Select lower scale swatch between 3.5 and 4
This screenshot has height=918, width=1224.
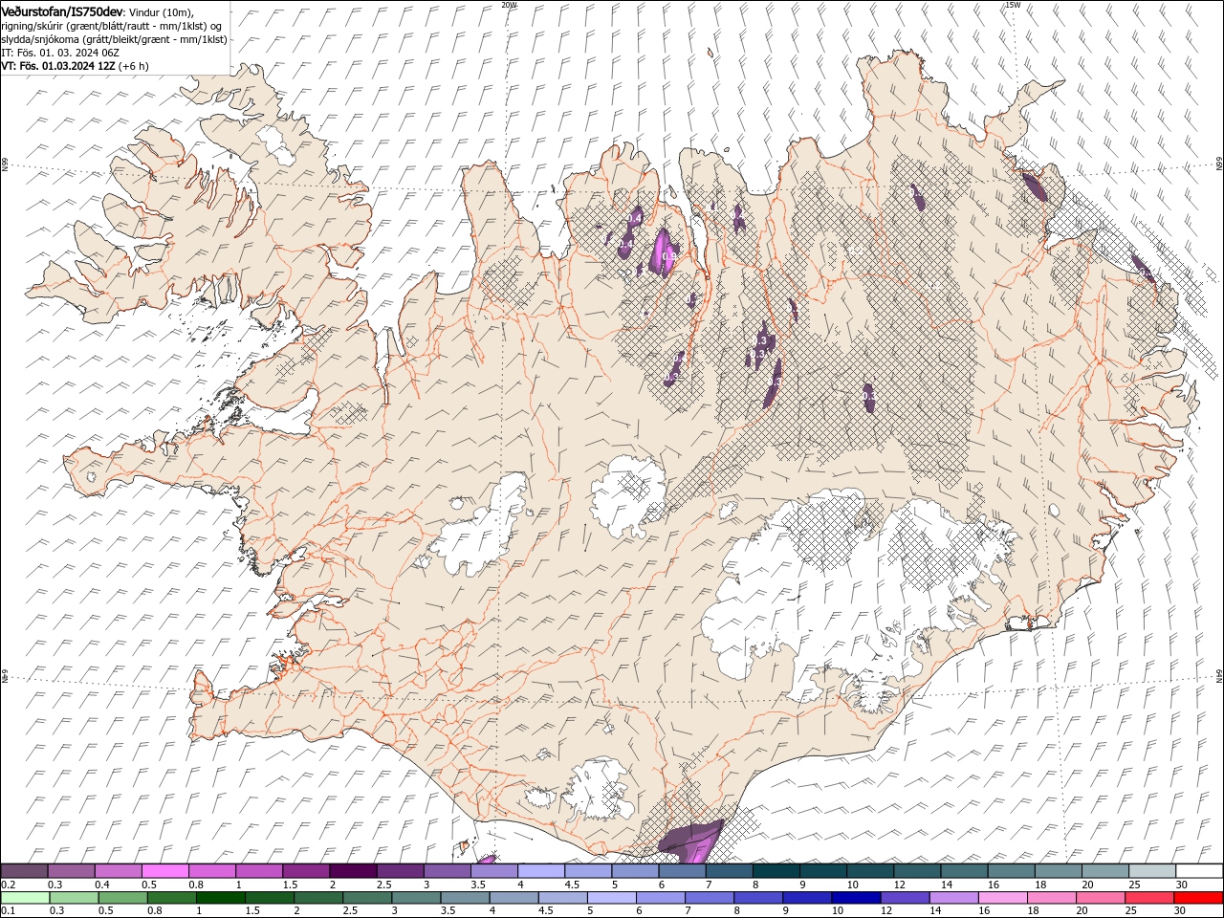[464, 898]
